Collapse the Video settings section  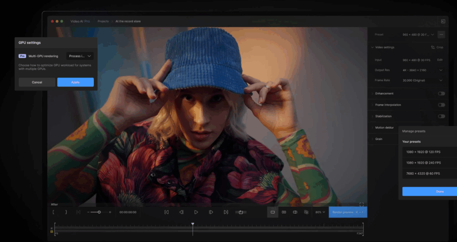point(372,47)
